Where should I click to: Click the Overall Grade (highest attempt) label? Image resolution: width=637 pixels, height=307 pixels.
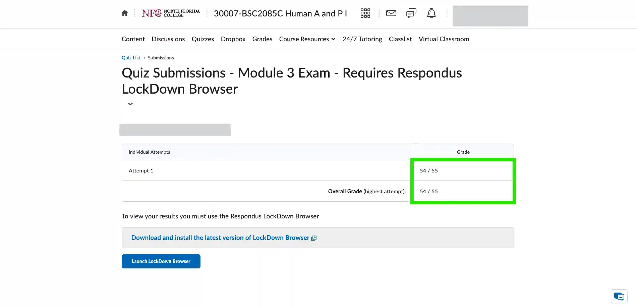(x=367, y=192)
